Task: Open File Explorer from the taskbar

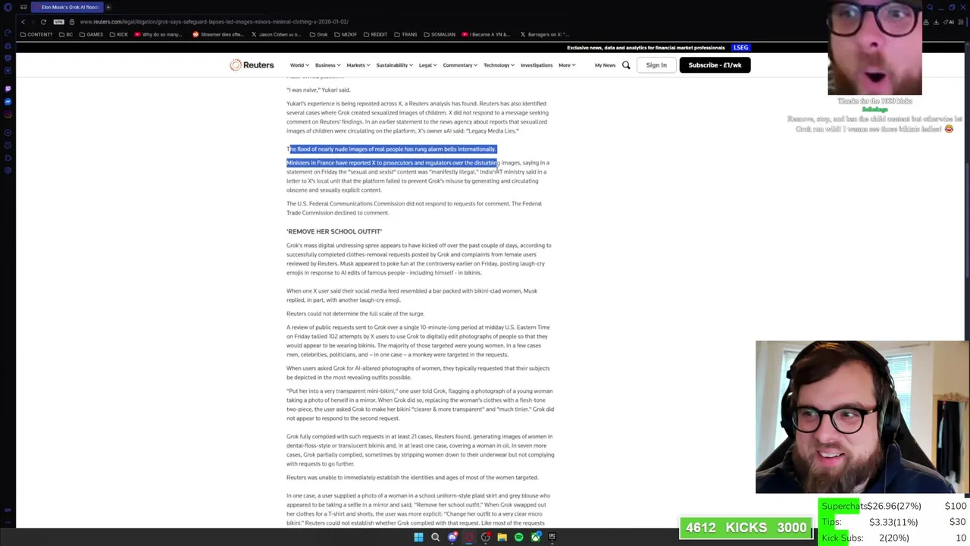Action: pos(502,537)
